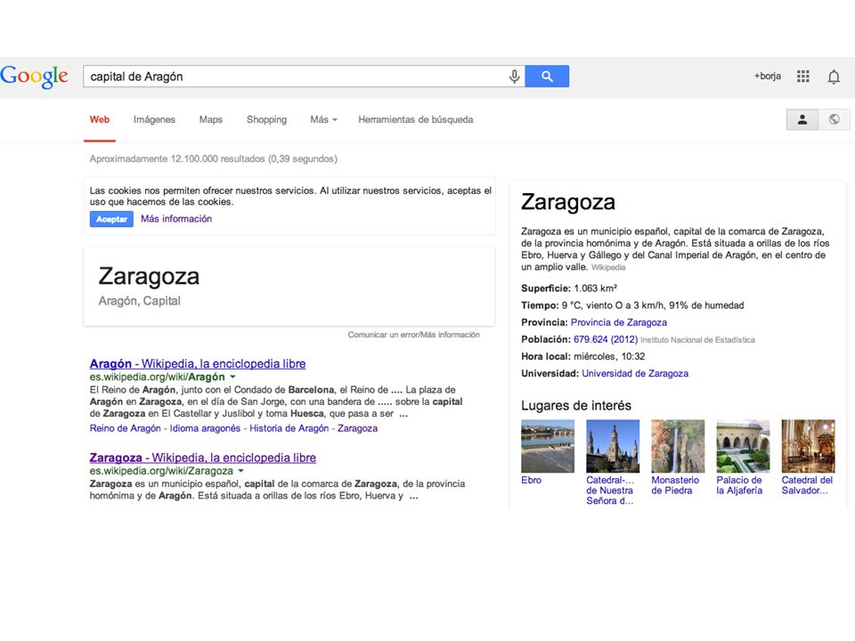Expand arrow next to es.wikipedia.org/wiki/Aragón
The image size is (855, 641).
coord(232,377)
